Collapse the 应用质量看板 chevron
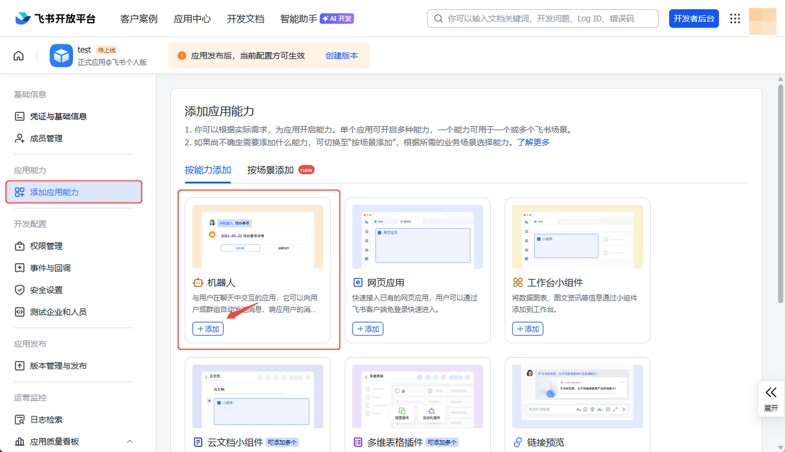 click(x=129, y=442)
